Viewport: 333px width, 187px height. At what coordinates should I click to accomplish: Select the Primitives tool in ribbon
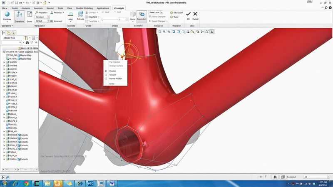click(7, 15)
